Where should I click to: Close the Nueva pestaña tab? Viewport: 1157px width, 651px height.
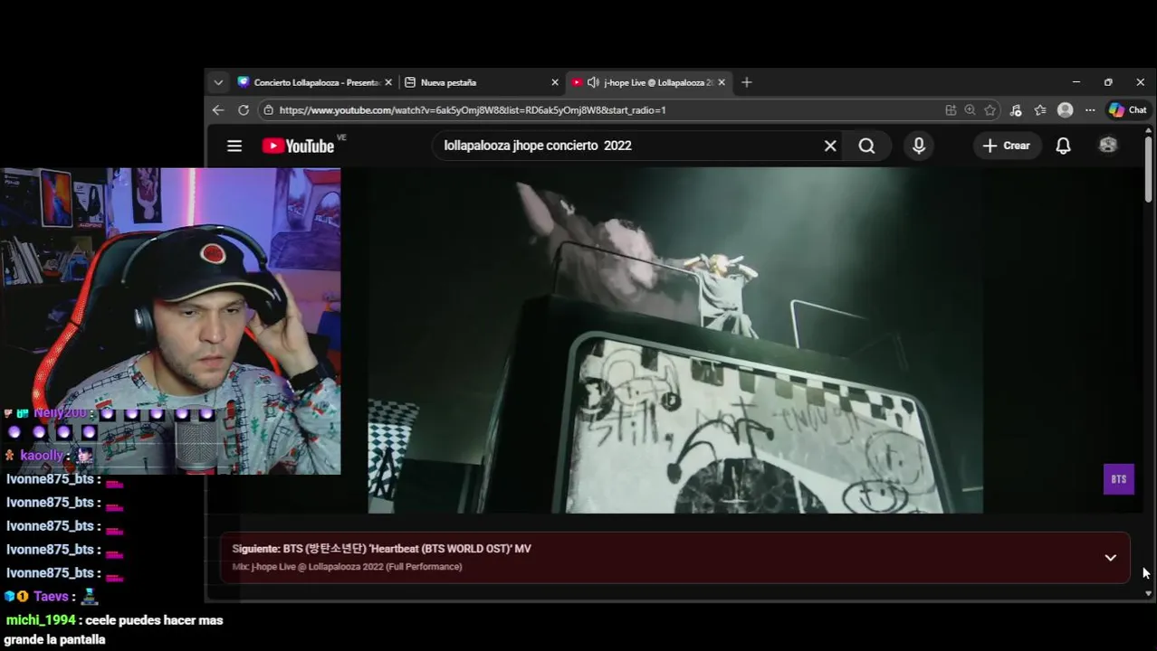click(555, 82)
